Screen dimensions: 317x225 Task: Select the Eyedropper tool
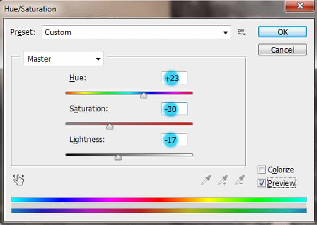pos(206,180)
